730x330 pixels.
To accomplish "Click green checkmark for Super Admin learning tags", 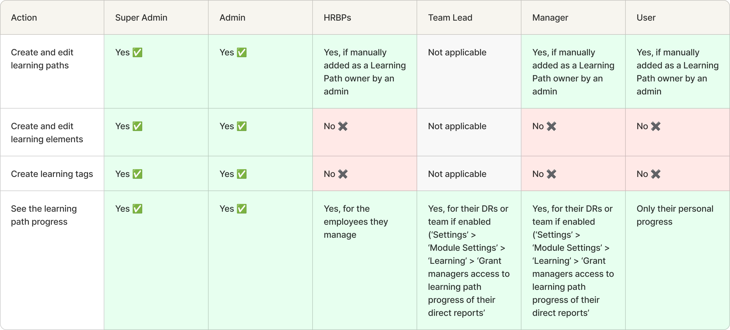I will pos(137,174).
